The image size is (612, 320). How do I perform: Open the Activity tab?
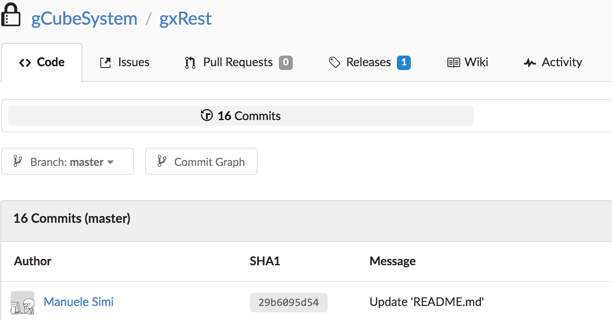tap(553, 62)
